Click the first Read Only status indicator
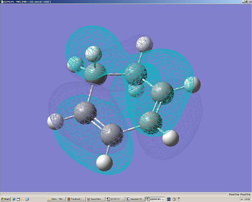 click(x=234, y=195)
